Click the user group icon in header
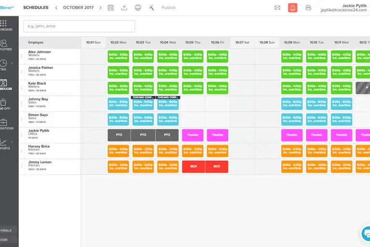 point(308,8)
